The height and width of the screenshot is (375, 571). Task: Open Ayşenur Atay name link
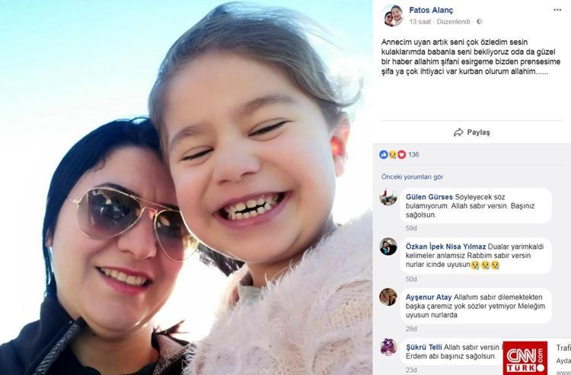pyautogui.click(x=429, y=297)
